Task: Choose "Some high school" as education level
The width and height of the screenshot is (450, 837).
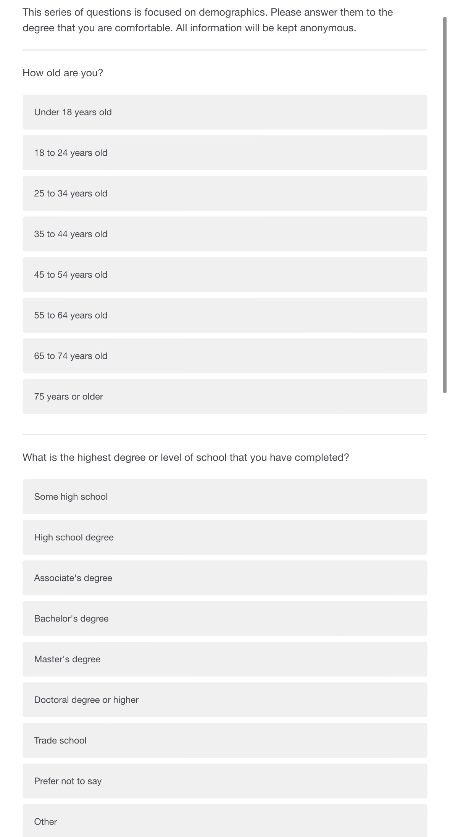Action: click(225, 496)
